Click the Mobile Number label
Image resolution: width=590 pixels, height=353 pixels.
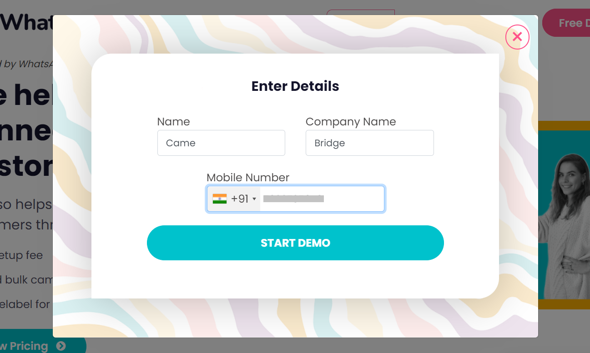click(x=247, y=178)
